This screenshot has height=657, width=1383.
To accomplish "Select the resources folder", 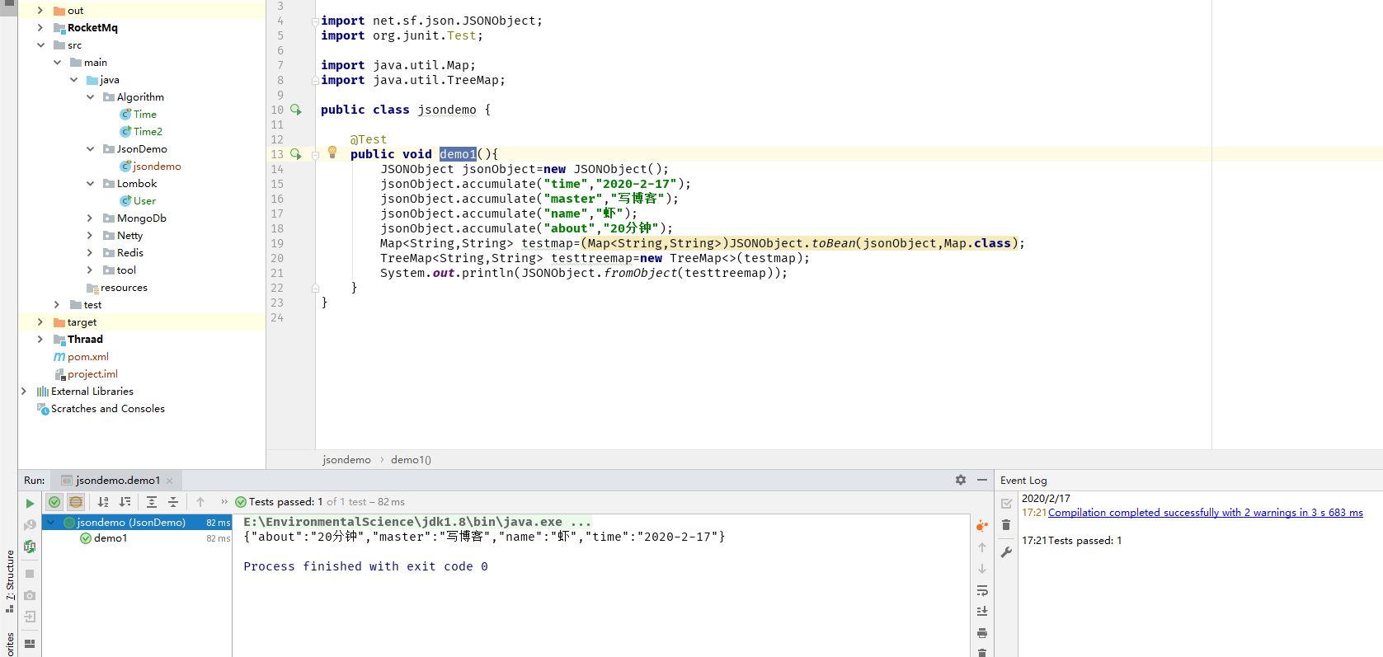I will 124,288.
